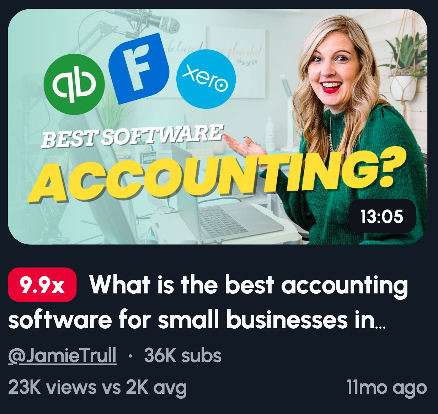438x414 pixels.
Task: Click the green QuickBooks logo icon
Action: [x=74, y=84]
